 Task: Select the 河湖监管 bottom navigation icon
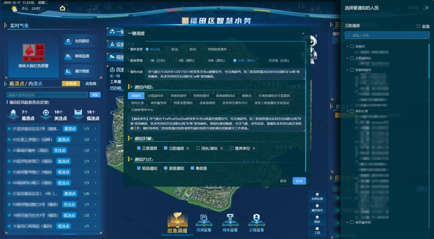coord(204,220)
